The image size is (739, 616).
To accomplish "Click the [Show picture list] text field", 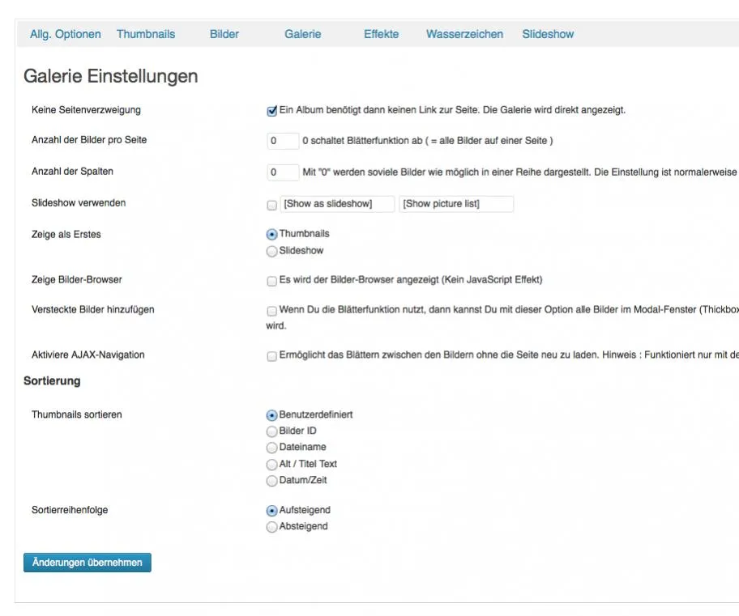I will (x=456, y=204).
